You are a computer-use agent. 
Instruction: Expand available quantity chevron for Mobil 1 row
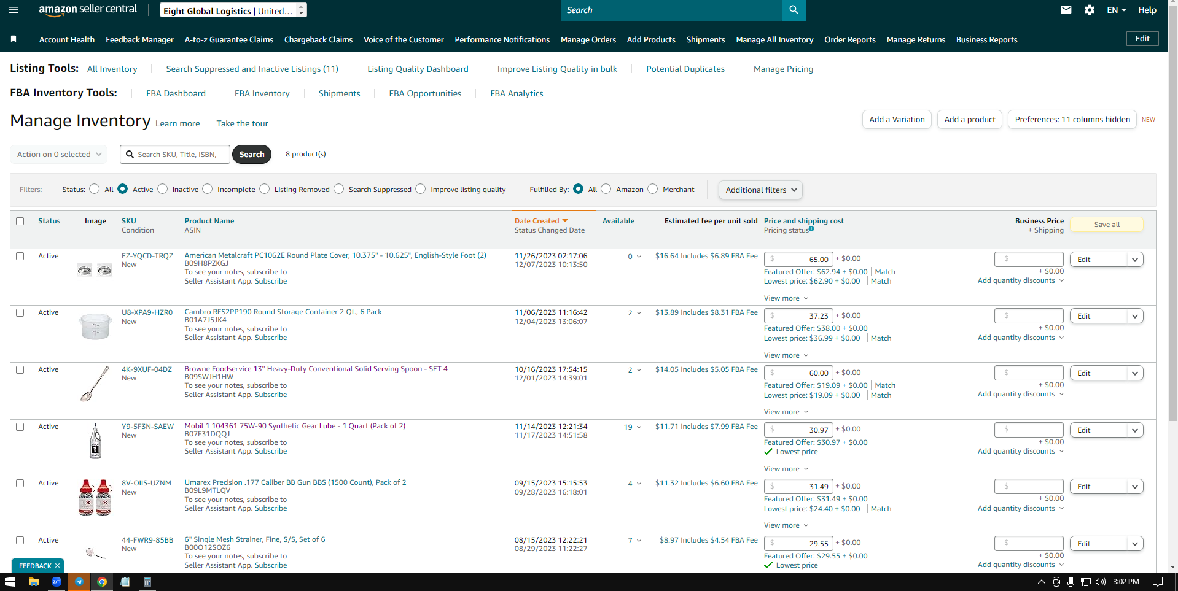(x=639, y=427)
